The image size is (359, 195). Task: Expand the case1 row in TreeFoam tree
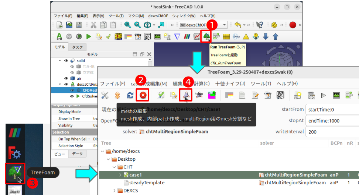120,175
